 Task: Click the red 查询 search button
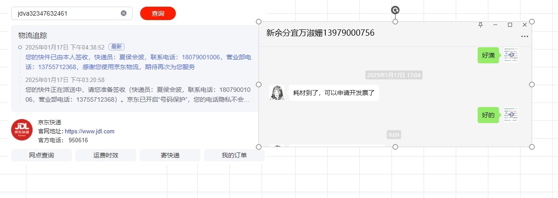pos(158,13)
